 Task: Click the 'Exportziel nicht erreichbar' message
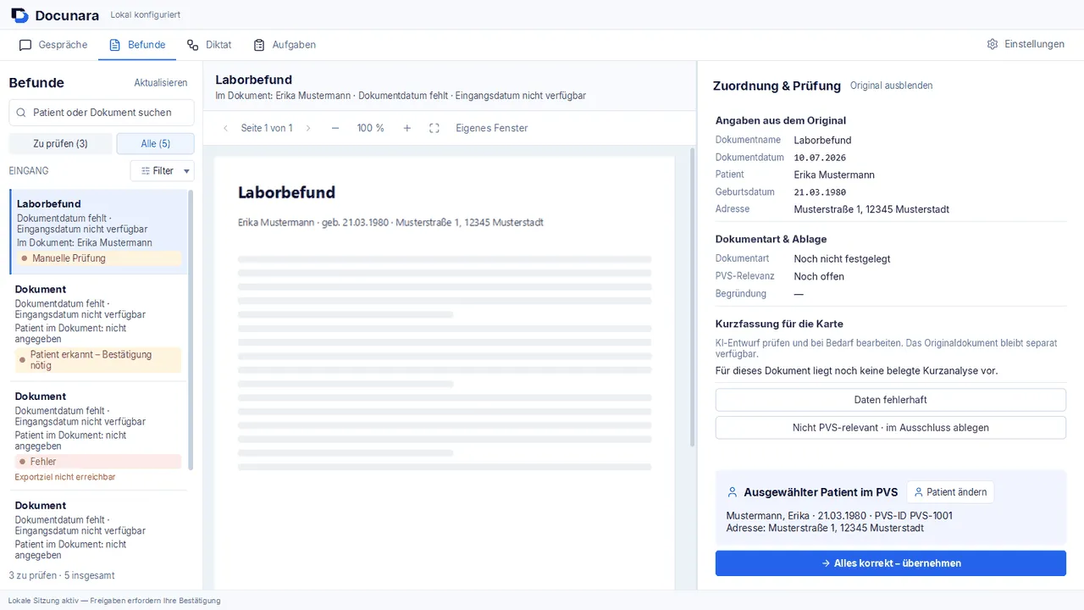coord(65,477)
